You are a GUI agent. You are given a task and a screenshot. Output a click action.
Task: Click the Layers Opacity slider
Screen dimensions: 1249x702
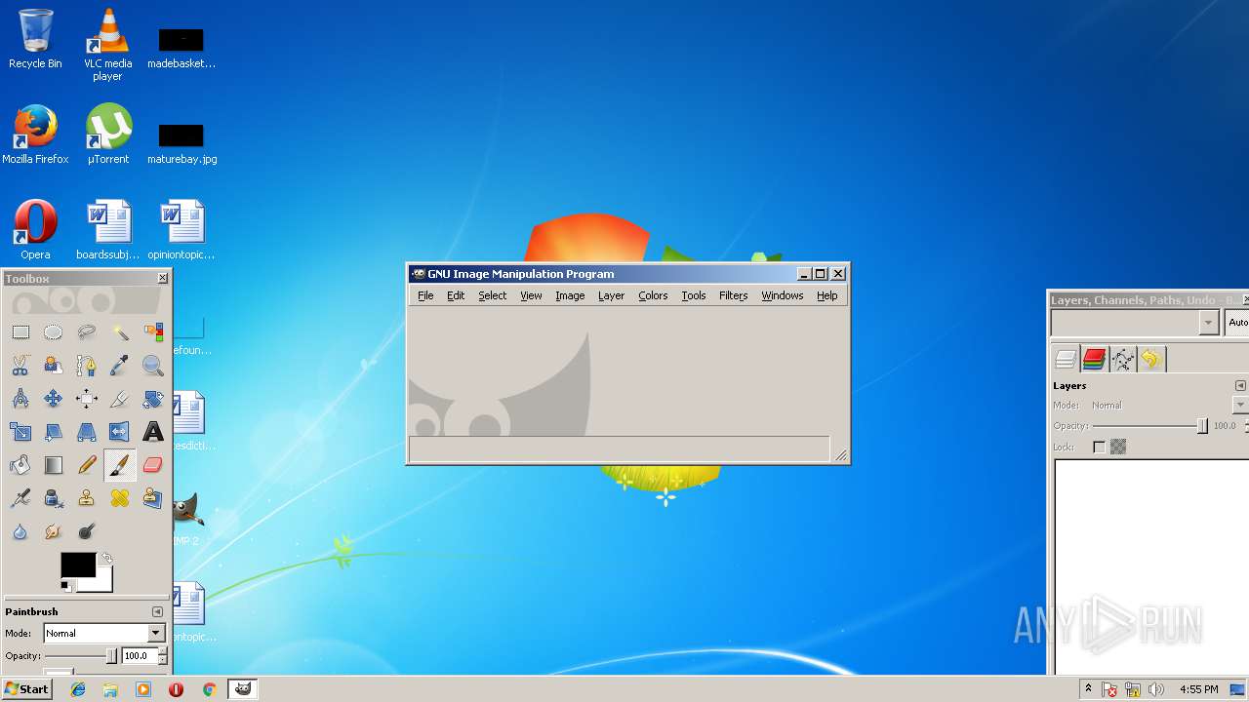click(x=1150, y=426)
